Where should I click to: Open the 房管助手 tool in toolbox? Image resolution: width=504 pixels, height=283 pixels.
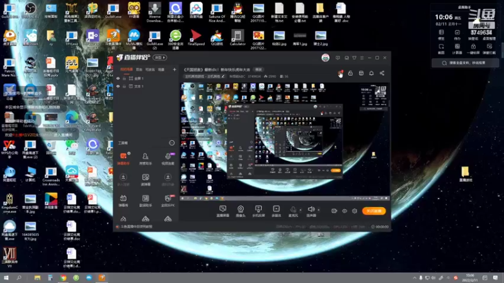pos(146,158)
